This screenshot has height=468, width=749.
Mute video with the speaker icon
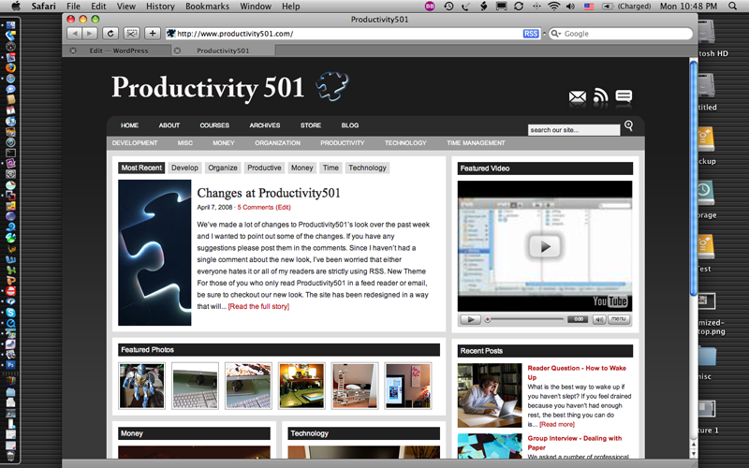599,319
